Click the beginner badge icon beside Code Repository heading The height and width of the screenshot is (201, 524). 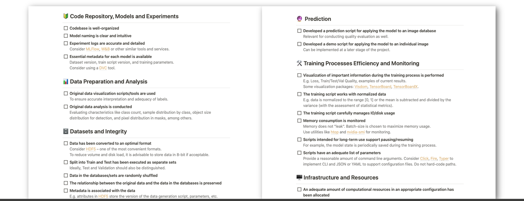(66, 16)
